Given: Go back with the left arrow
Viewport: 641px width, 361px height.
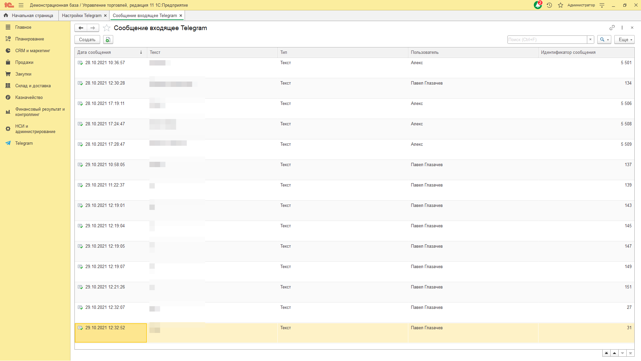Looking at the screenshot, I should coord(81,28).
